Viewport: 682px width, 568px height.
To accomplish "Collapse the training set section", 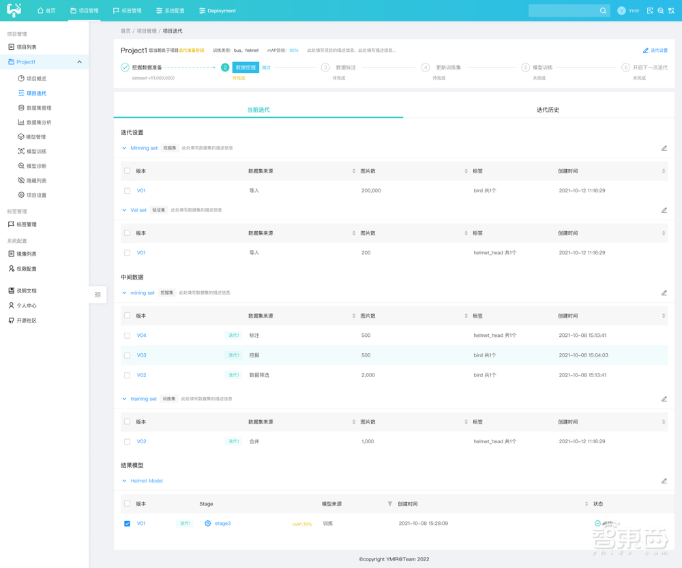I will point(124,399).
